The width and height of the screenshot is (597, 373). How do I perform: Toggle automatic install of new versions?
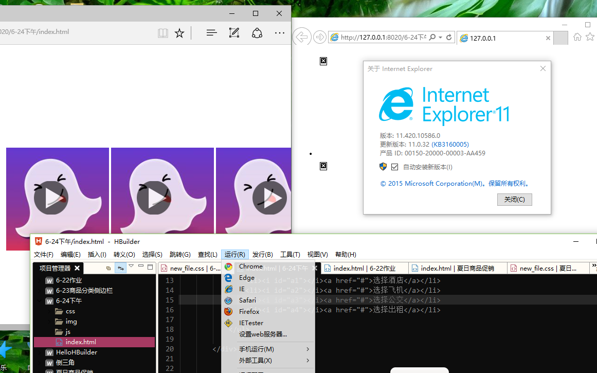394,167
